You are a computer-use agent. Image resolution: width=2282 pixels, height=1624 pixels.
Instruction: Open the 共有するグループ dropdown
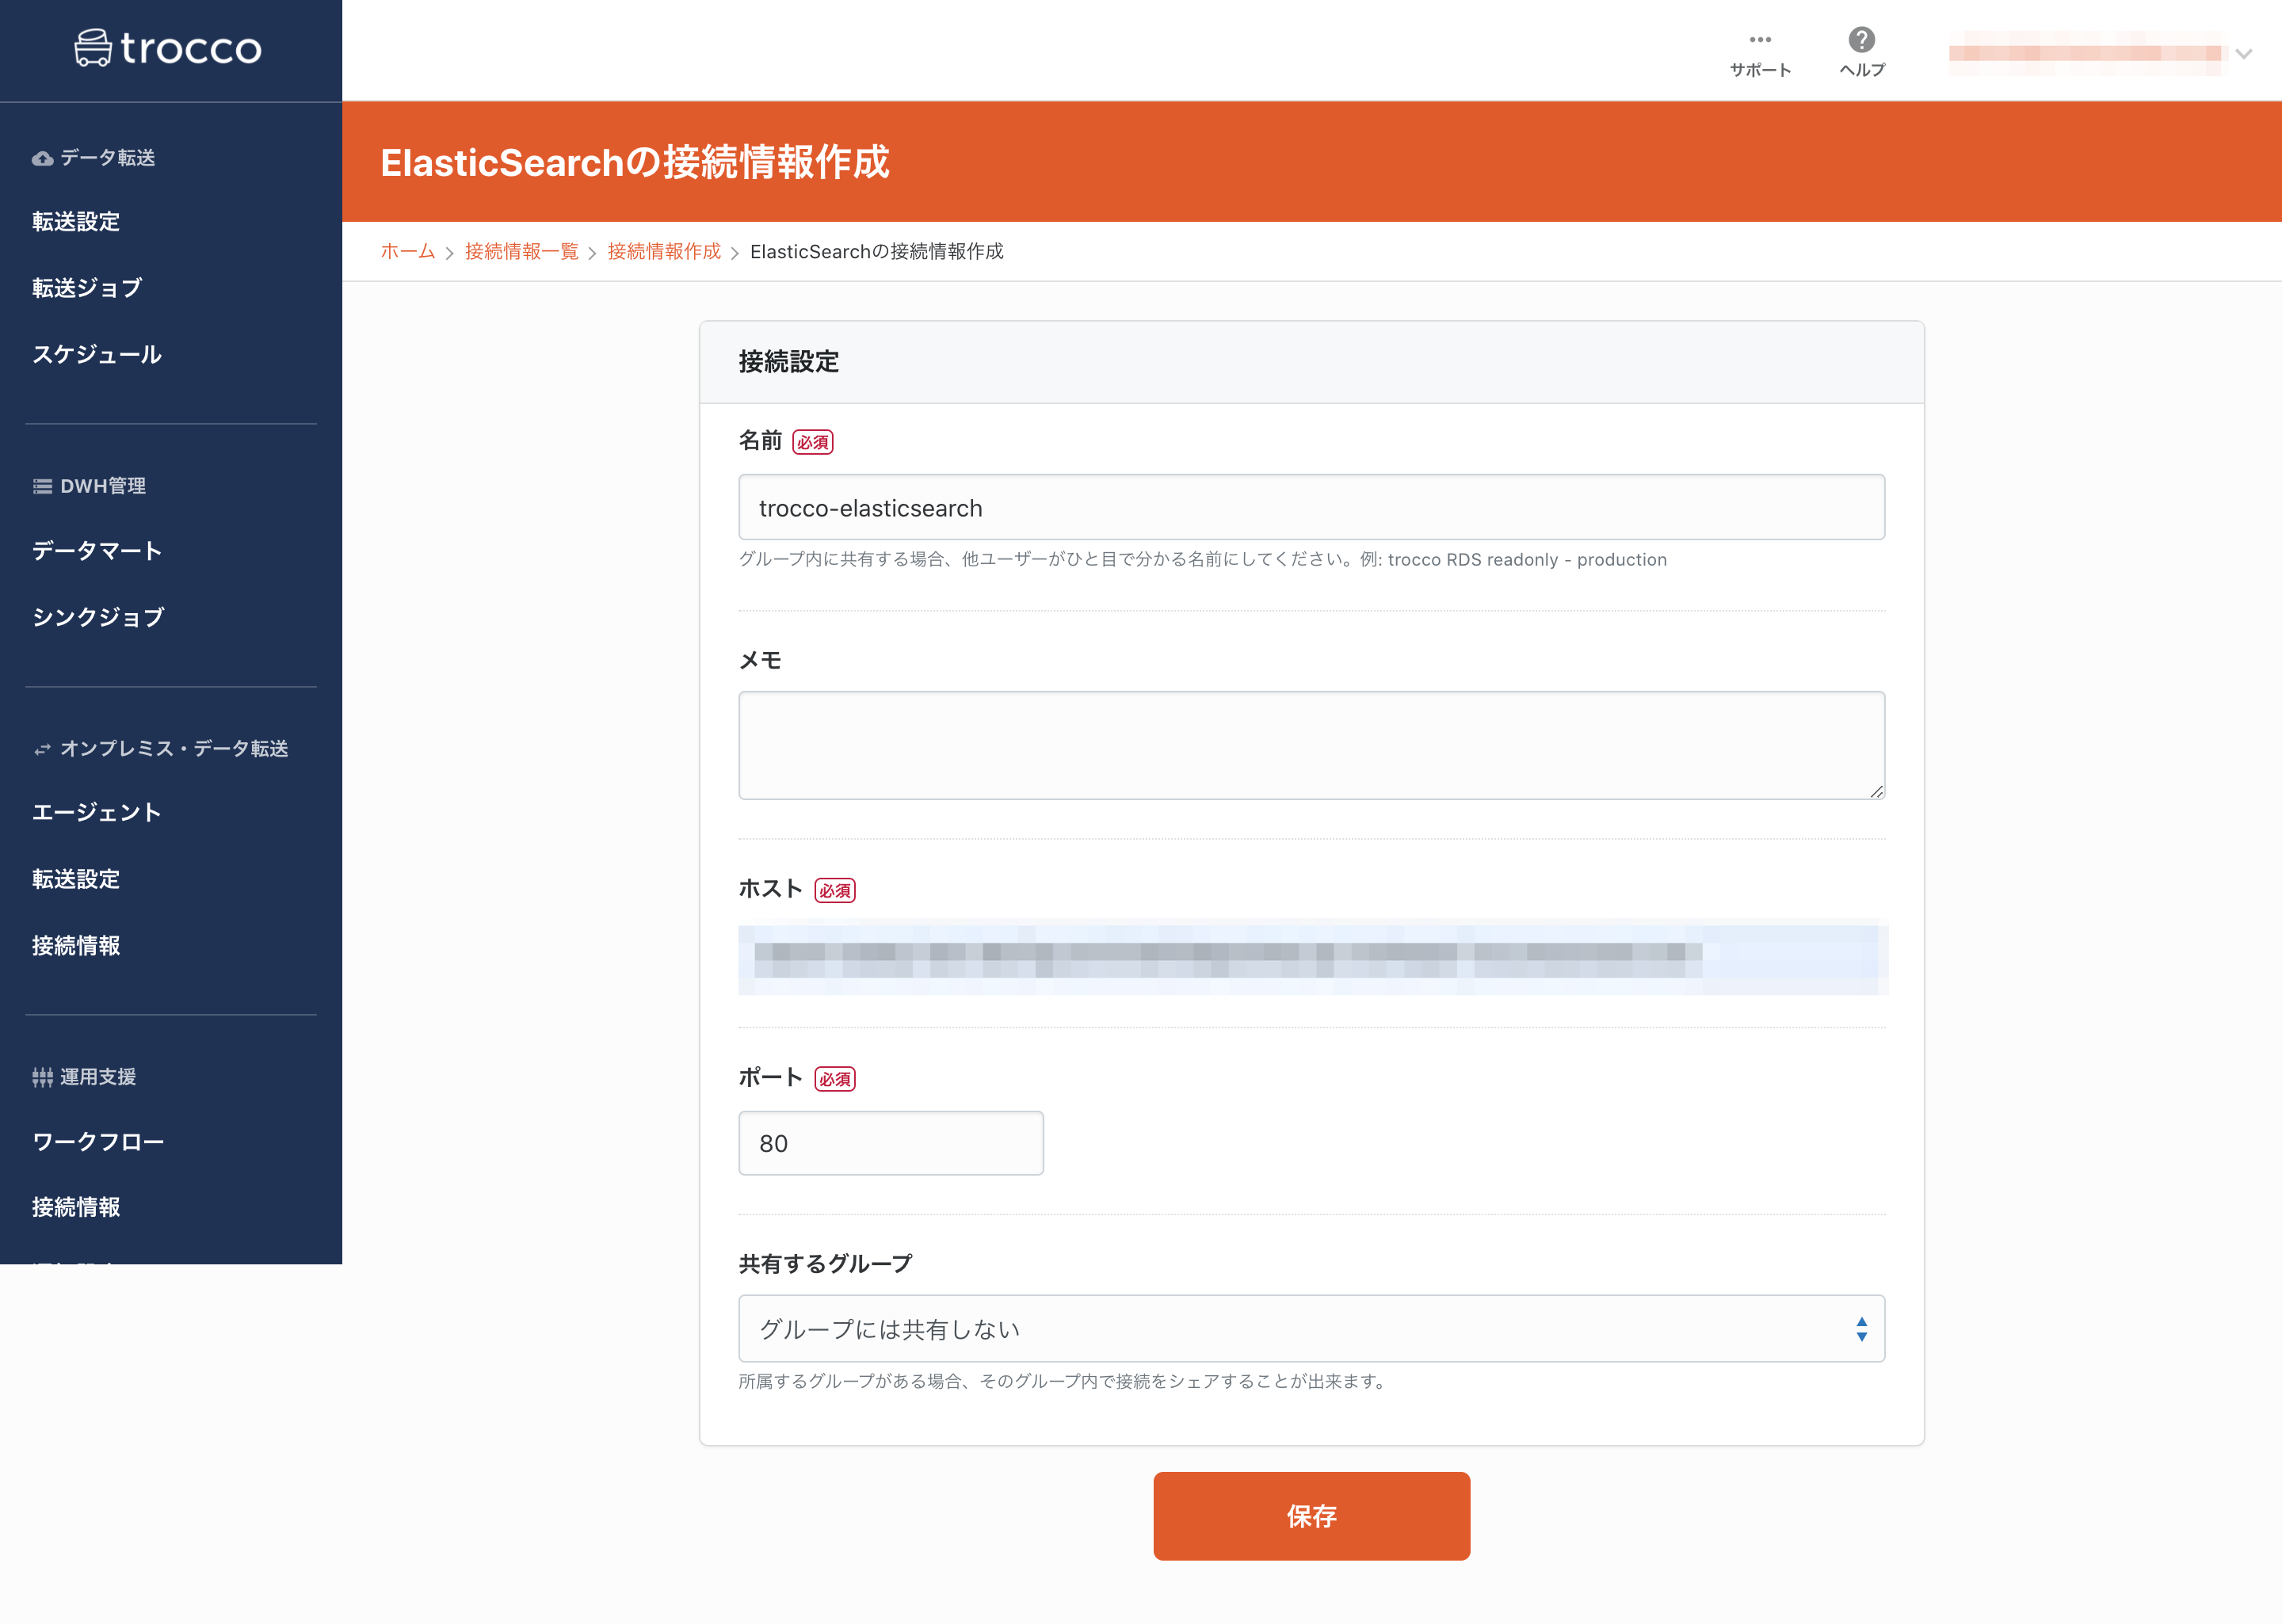[1311, 1329]
